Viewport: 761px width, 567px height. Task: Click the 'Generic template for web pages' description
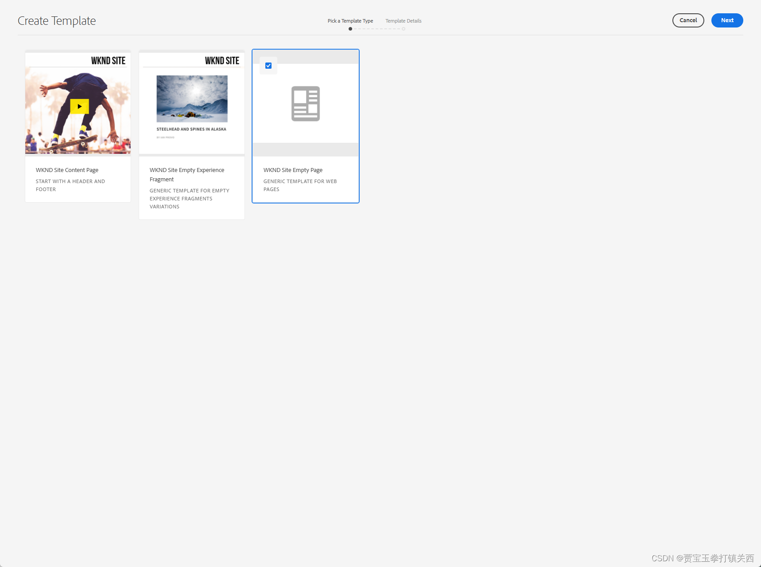pyautogui.click(x=300, y=185)
